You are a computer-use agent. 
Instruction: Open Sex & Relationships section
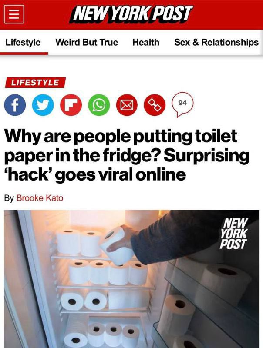216,42
